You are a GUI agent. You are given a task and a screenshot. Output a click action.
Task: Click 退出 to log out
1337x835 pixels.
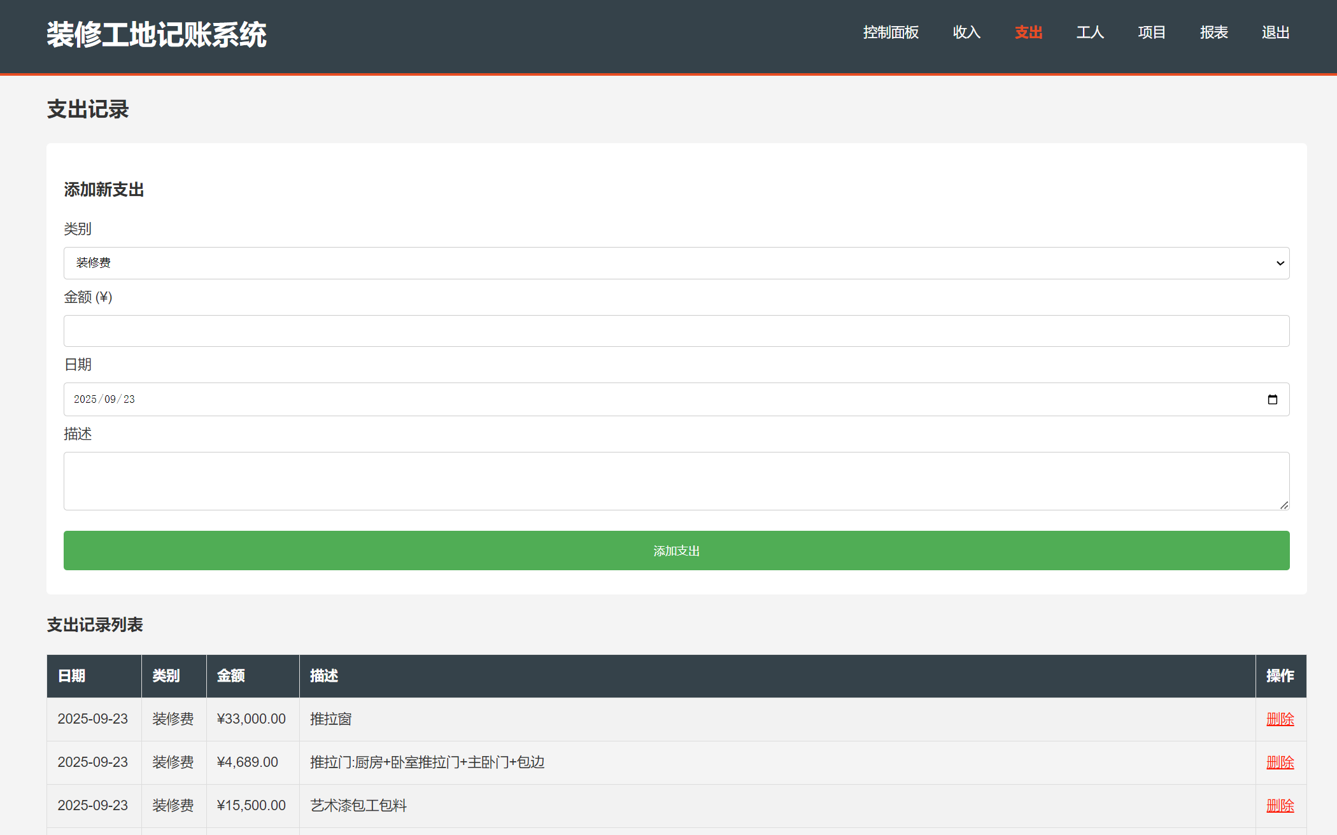tap(1275, 32)
